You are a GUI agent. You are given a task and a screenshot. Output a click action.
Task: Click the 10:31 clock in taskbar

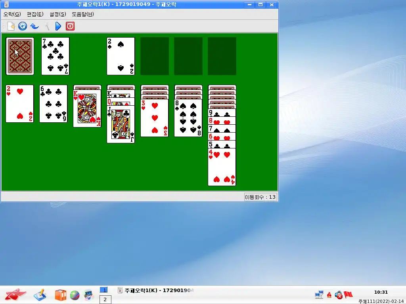tap(381, 292)
